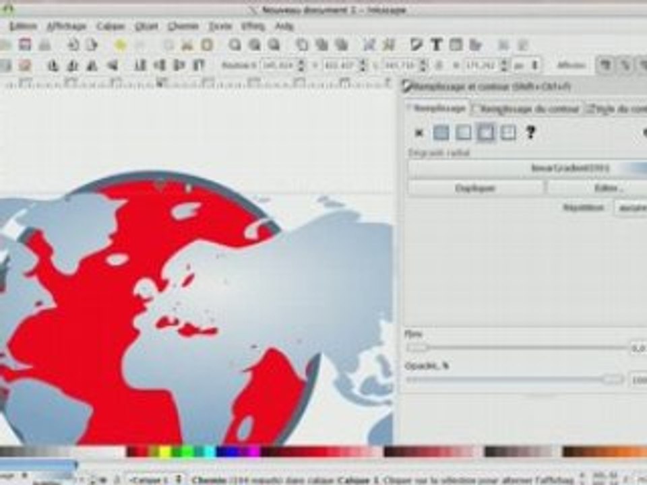Switch to the Remplissage tab
This screenshot has height=485, width=647.
438,108
